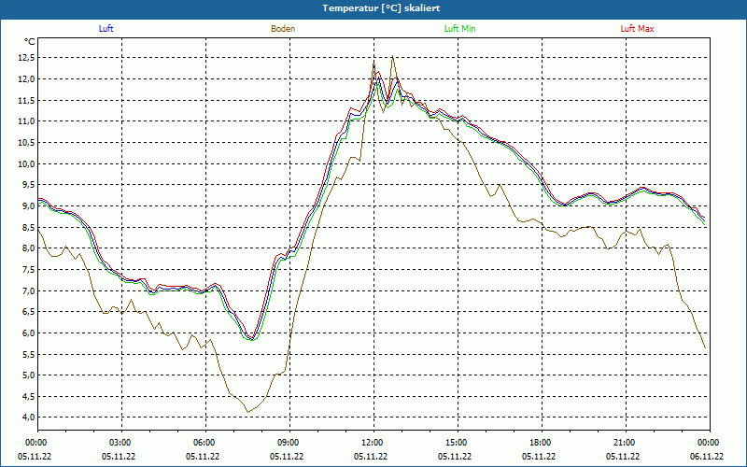Click the 06.11.22 date label
The height and width of the screenshot is (467, 747).
pyautogui.click(x=707, y=456)
